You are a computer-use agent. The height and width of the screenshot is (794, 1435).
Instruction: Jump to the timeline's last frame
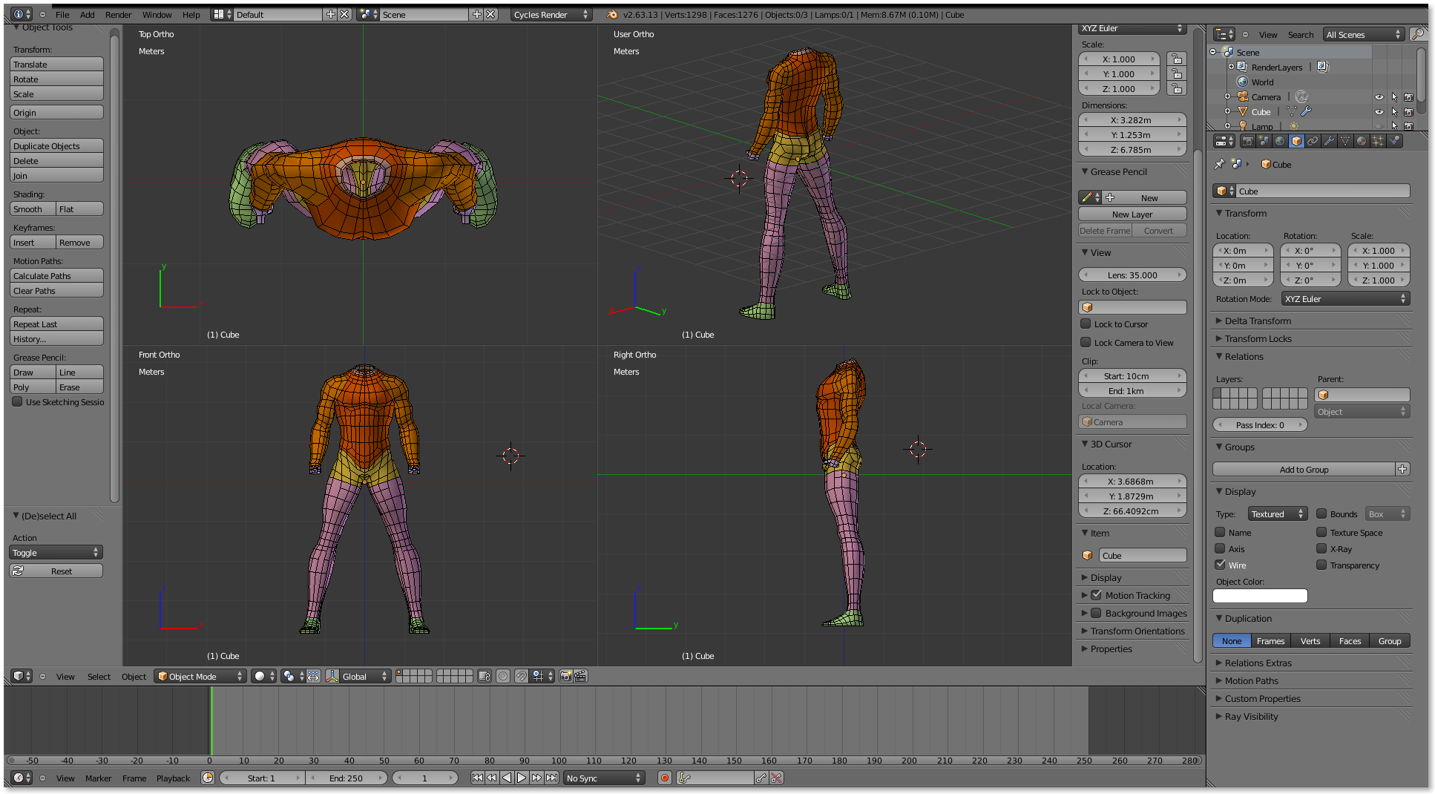551,778
